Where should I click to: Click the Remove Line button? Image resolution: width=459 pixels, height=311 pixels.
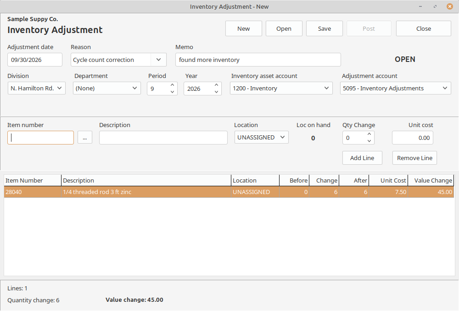(x=414, y=158)
